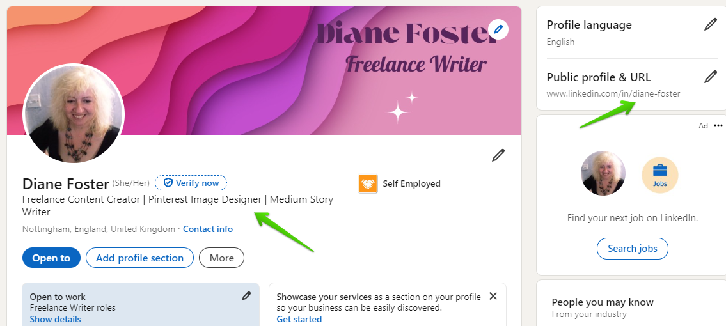
Task: Click Get started for services
Action: coord(299,319)
